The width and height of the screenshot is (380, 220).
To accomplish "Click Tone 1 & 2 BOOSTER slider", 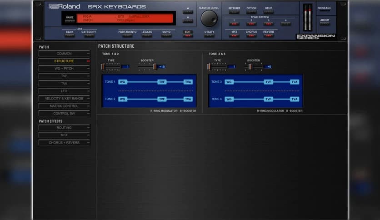I will [147, 67].
